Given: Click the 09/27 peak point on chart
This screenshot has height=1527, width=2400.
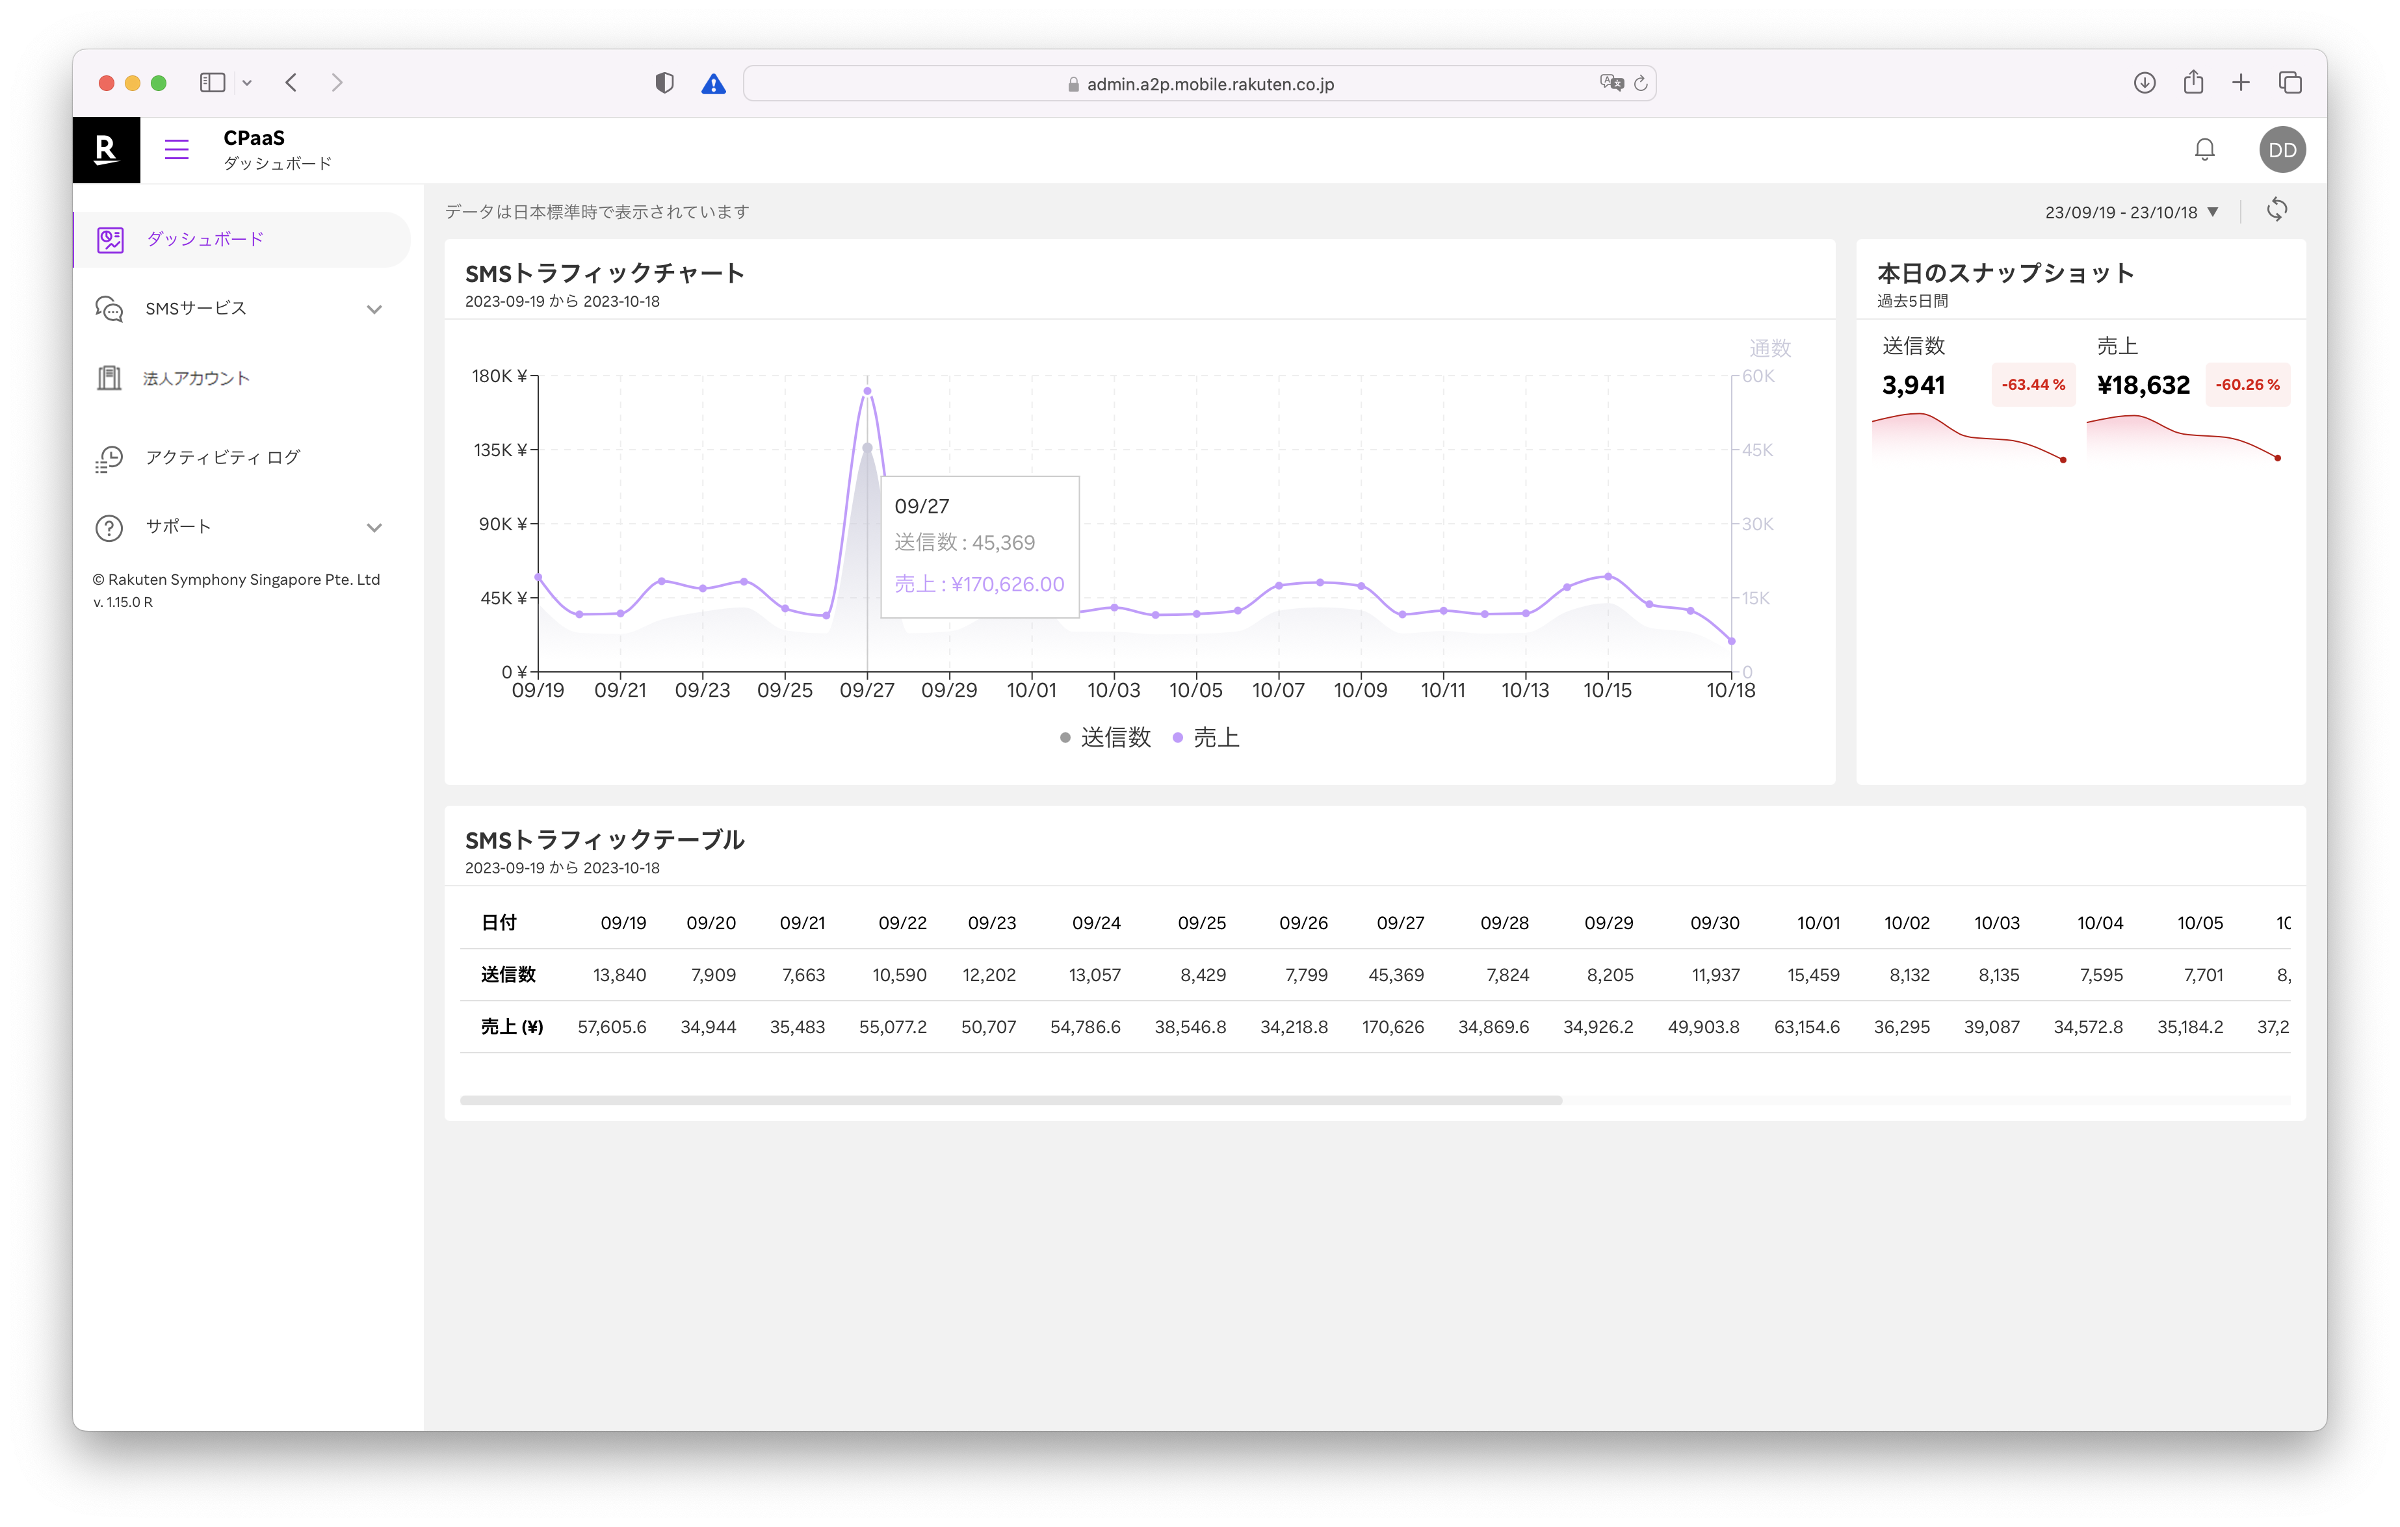Looking at the screenshot, I should coord(867,391).
